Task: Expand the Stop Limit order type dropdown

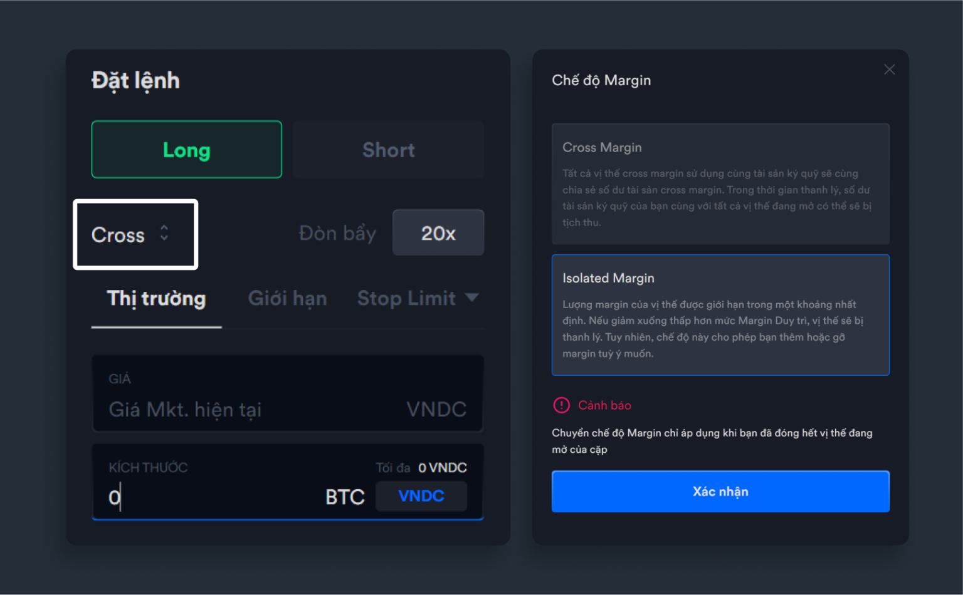Action: point(418,298)
